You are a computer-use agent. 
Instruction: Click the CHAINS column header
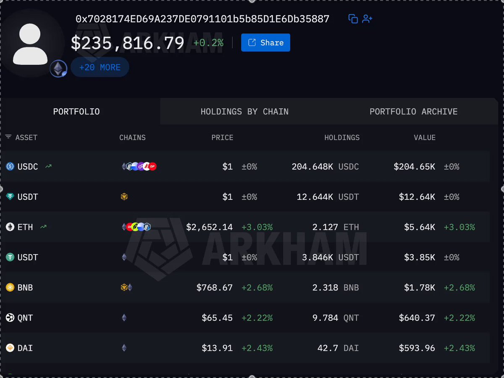tap(132, 138)
